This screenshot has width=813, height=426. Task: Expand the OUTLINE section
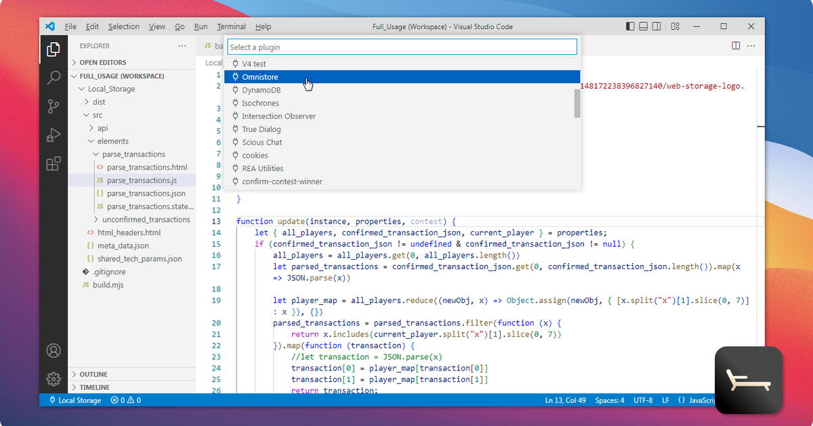93,374
